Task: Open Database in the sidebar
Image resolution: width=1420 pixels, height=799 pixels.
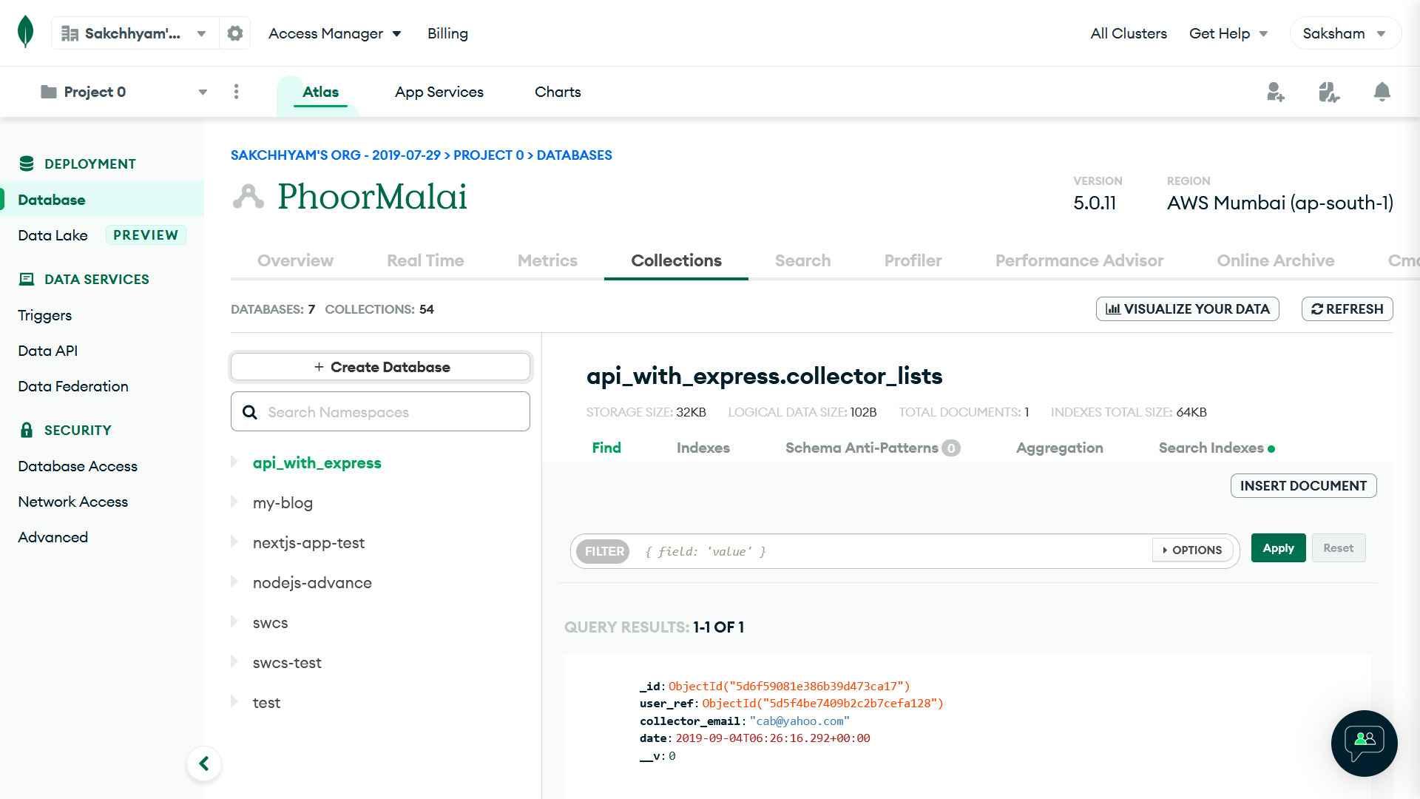Action: (102, 200)
